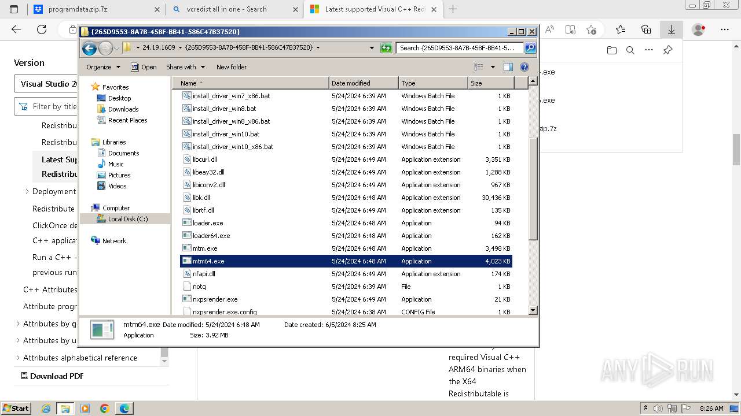Open a new browser tab
The width and height of the screenshot is (741, 416).
(453, 9)
